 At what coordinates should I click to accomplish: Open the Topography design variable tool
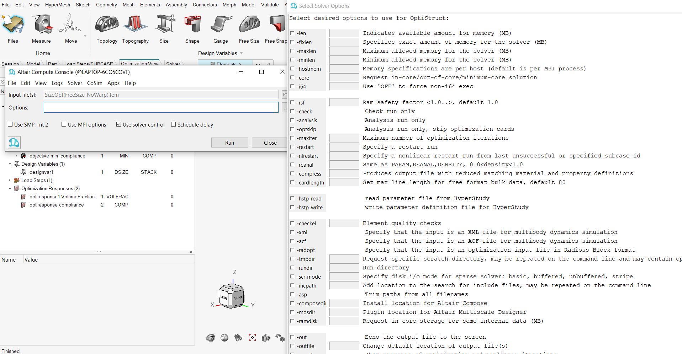(135, 28)
